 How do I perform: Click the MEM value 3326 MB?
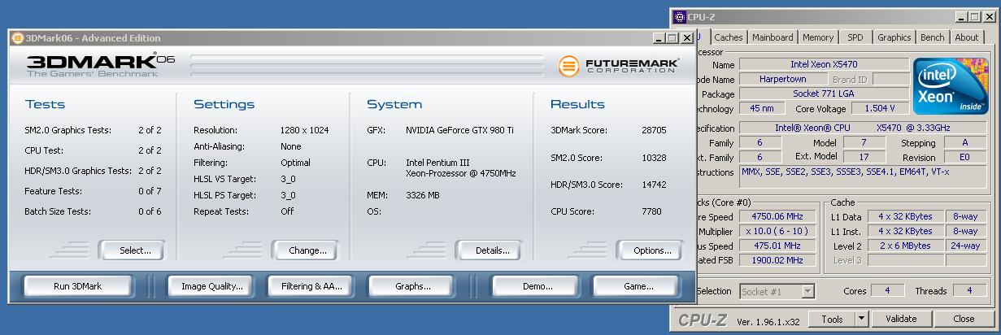(422, 195)
